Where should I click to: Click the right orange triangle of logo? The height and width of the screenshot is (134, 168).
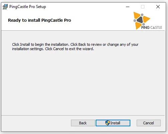(x=146, y=19)
